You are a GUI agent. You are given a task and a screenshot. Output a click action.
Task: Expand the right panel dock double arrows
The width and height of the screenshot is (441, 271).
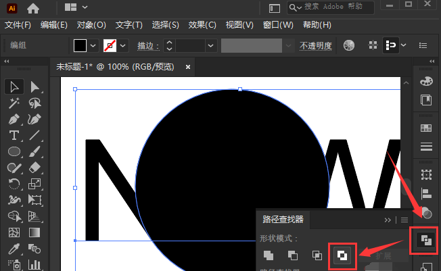point(432,61)
